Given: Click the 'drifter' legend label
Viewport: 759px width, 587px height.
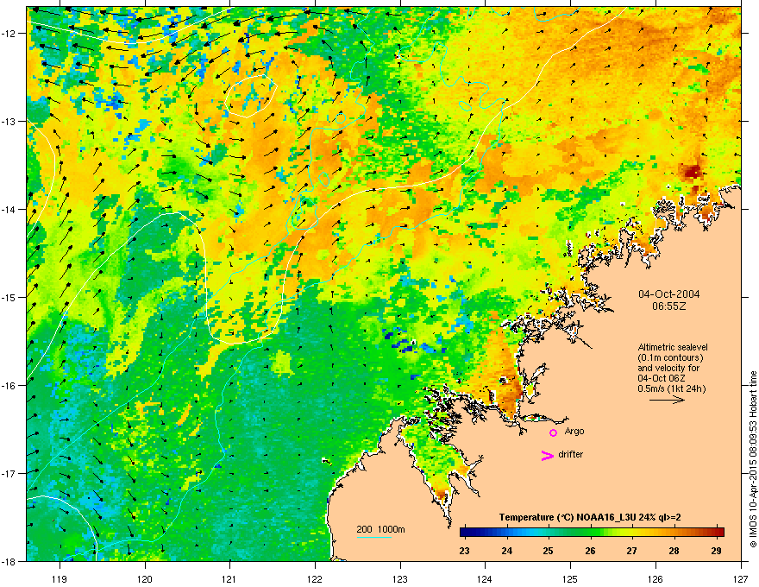Looking at the screenshot, I should pyautogui.click(x=571, y=454).
